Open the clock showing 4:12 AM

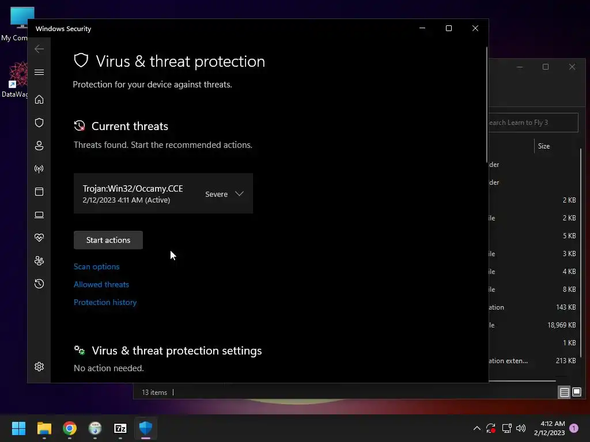(x=549, y=428)
